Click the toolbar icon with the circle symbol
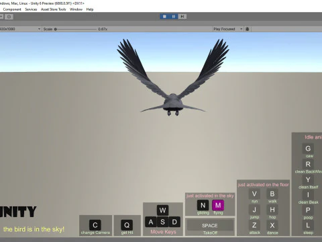The image size is (322, 242). coord(9,17)
